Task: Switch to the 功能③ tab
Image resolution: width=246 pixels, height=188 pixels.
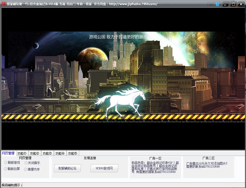Action: tap(47, 153)
